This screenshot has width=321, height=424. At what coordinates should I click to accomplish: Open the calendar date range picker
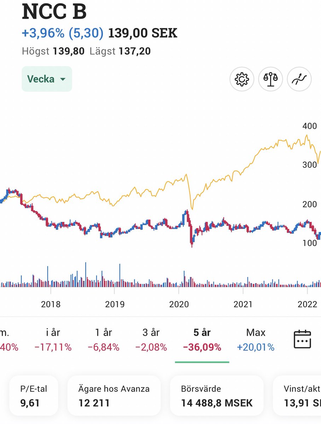pos(302,339)
